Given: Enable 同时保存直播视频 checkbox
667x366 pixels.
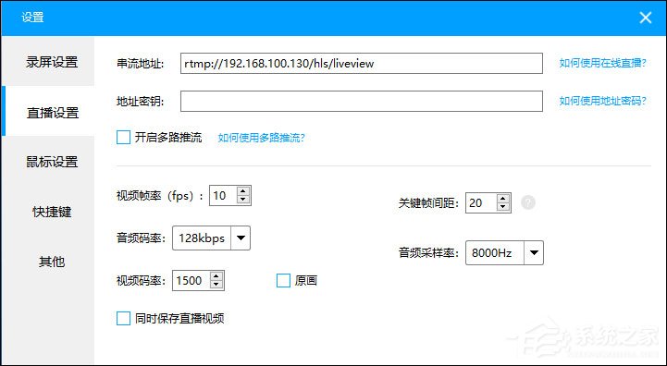Looking at the screenshot, I should 123,318.
